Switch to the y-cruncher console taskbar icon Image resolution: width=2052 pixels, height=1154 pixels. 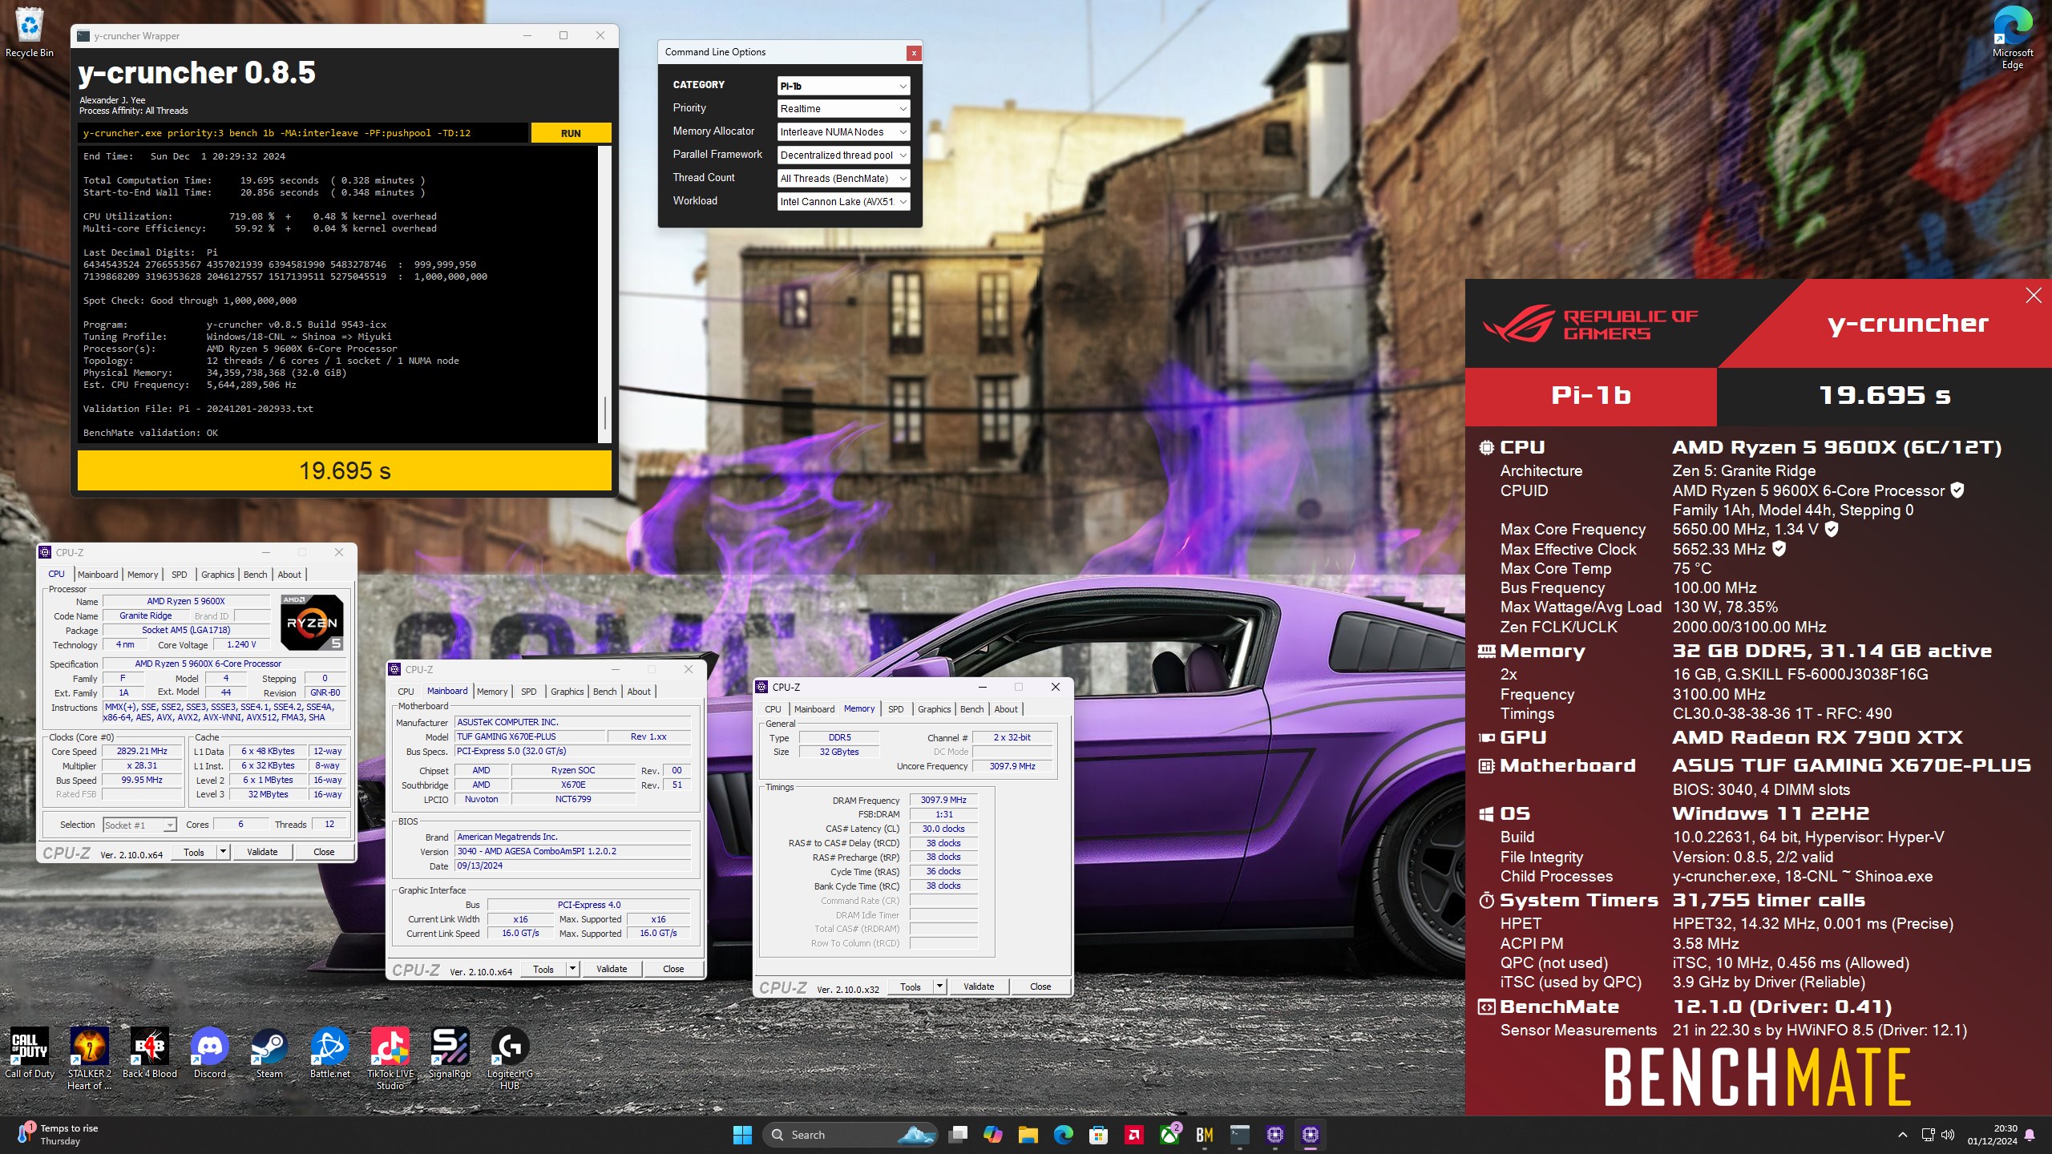[1240, 1135]
